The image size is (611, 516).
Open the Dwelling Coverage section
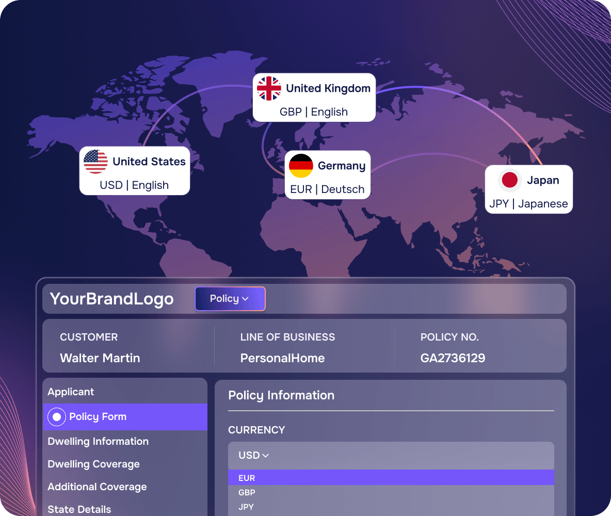[93, 464]
